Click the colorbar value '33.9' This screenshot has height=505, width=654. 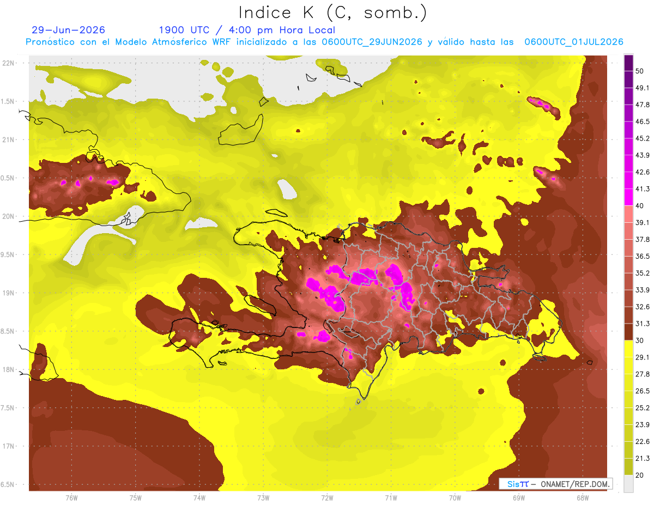pos(643,290)
